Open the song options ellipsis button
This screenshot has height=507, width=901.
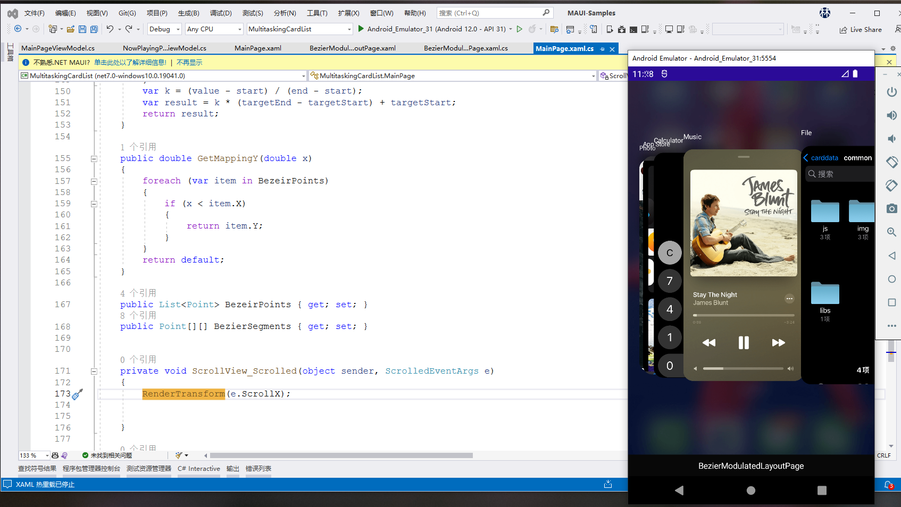[x=789, y=299]
